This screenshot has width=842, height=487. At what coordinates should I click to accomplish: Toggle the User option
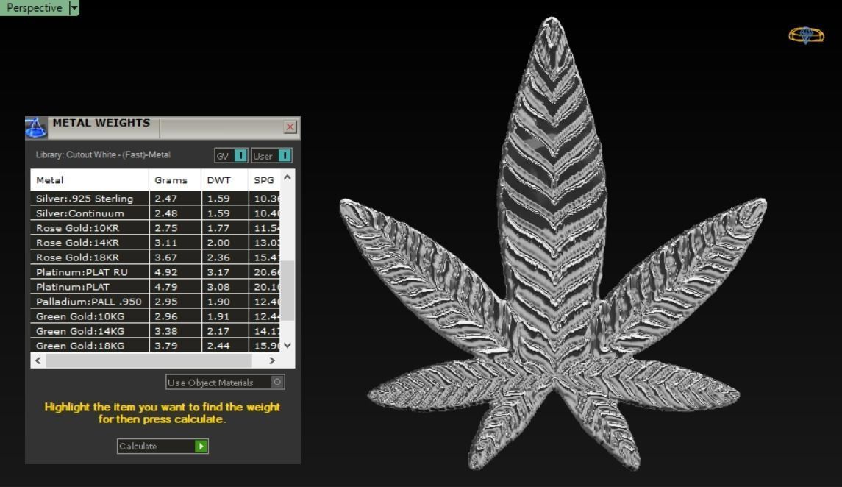click(x=271, y=156)
